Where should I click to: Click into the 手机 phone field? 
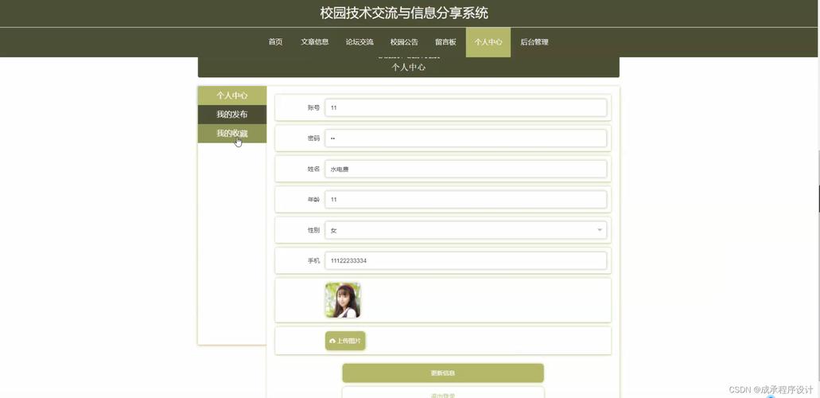[x=465, y=260]
